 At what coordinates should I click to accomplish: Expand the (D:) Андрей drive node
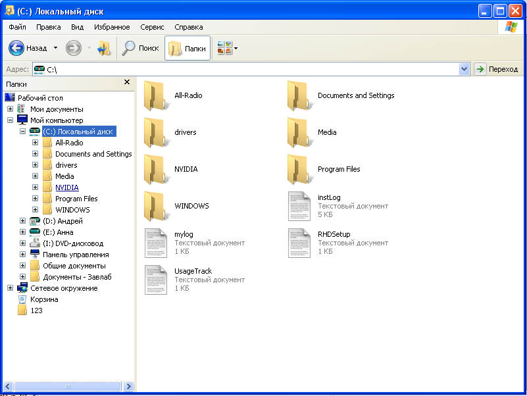pyautogui.click(x=22, y=220)
